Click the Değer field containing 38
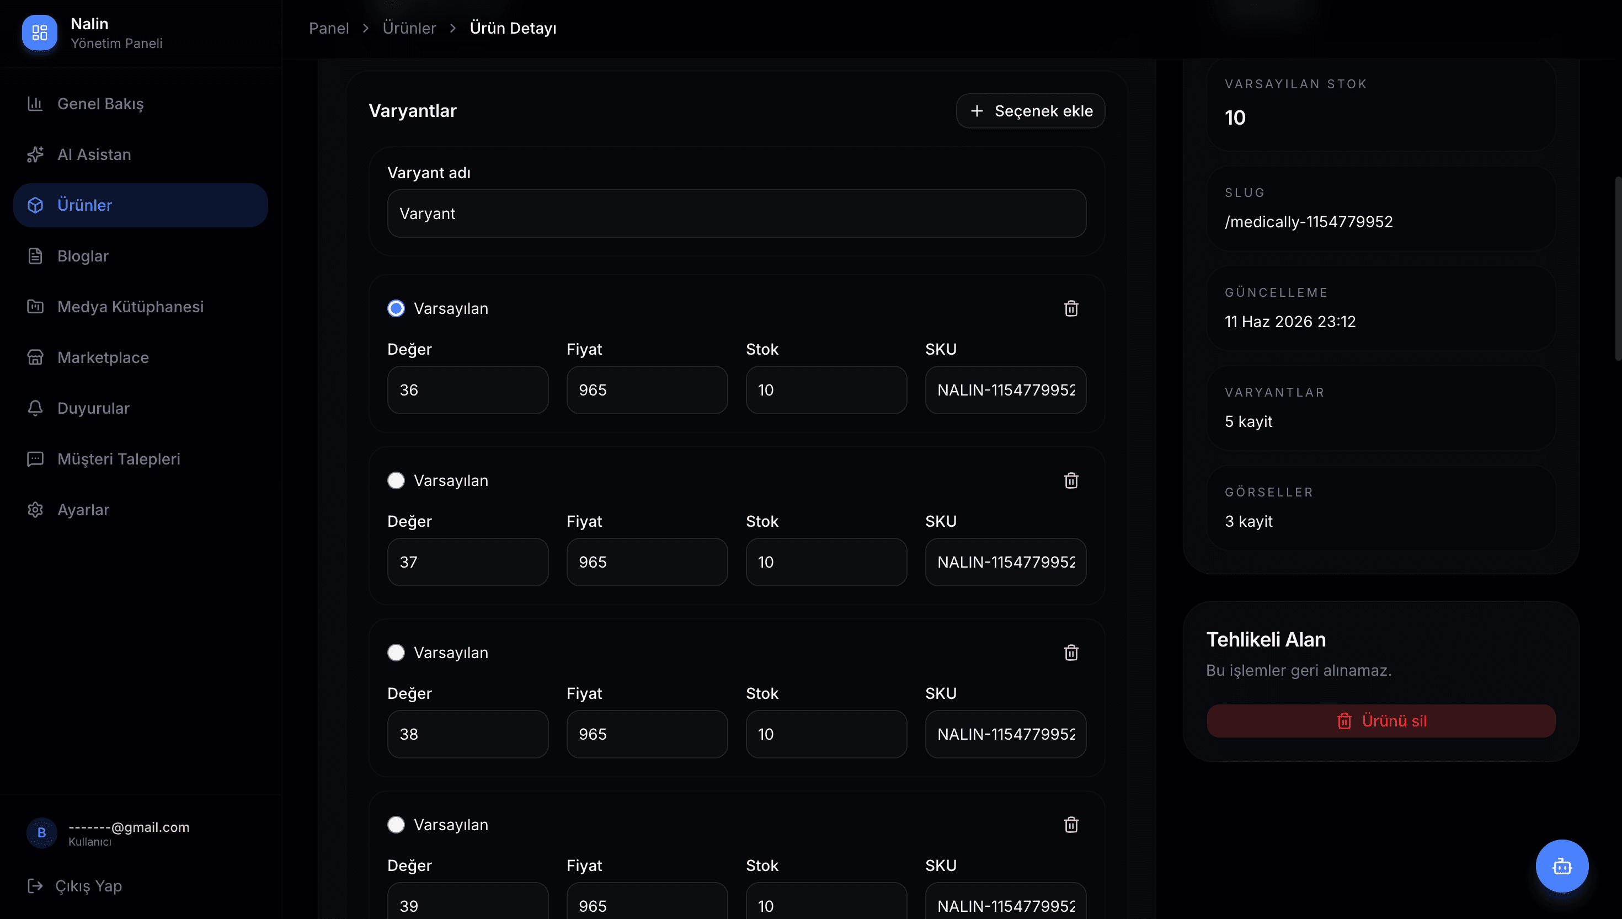This screenshot has height=919, width=1622. coord(468,734)
